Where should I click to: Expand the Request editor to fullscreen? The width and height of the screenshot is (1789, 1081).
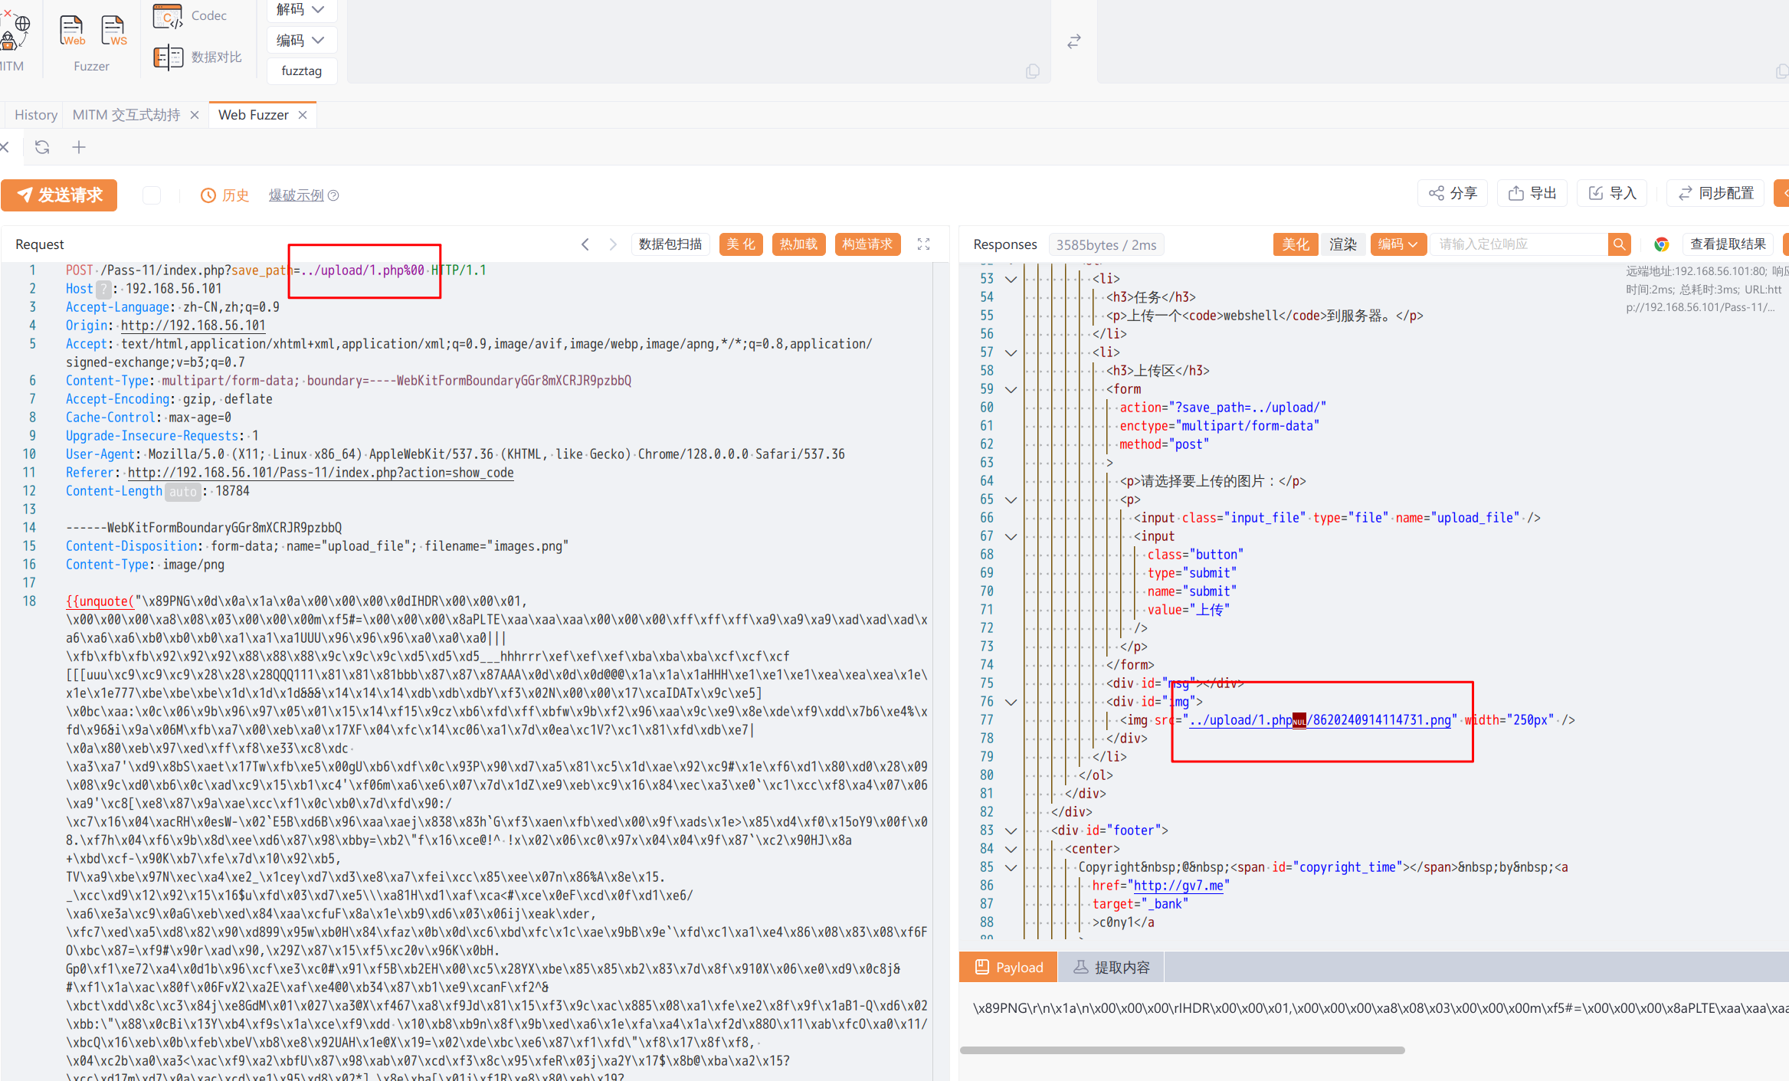923,244
